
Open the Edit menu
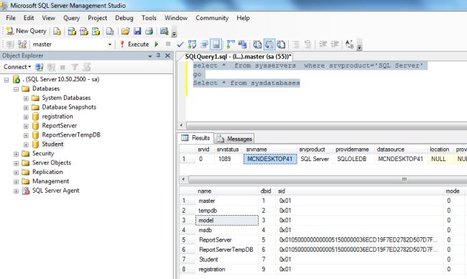(29, 18)
